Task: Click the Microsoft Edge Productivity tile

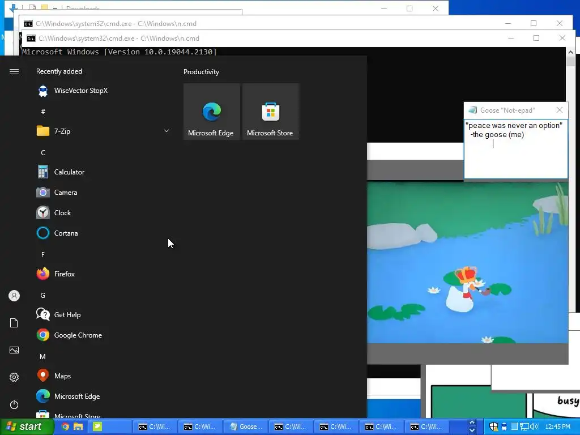Action: coord(212,112)
